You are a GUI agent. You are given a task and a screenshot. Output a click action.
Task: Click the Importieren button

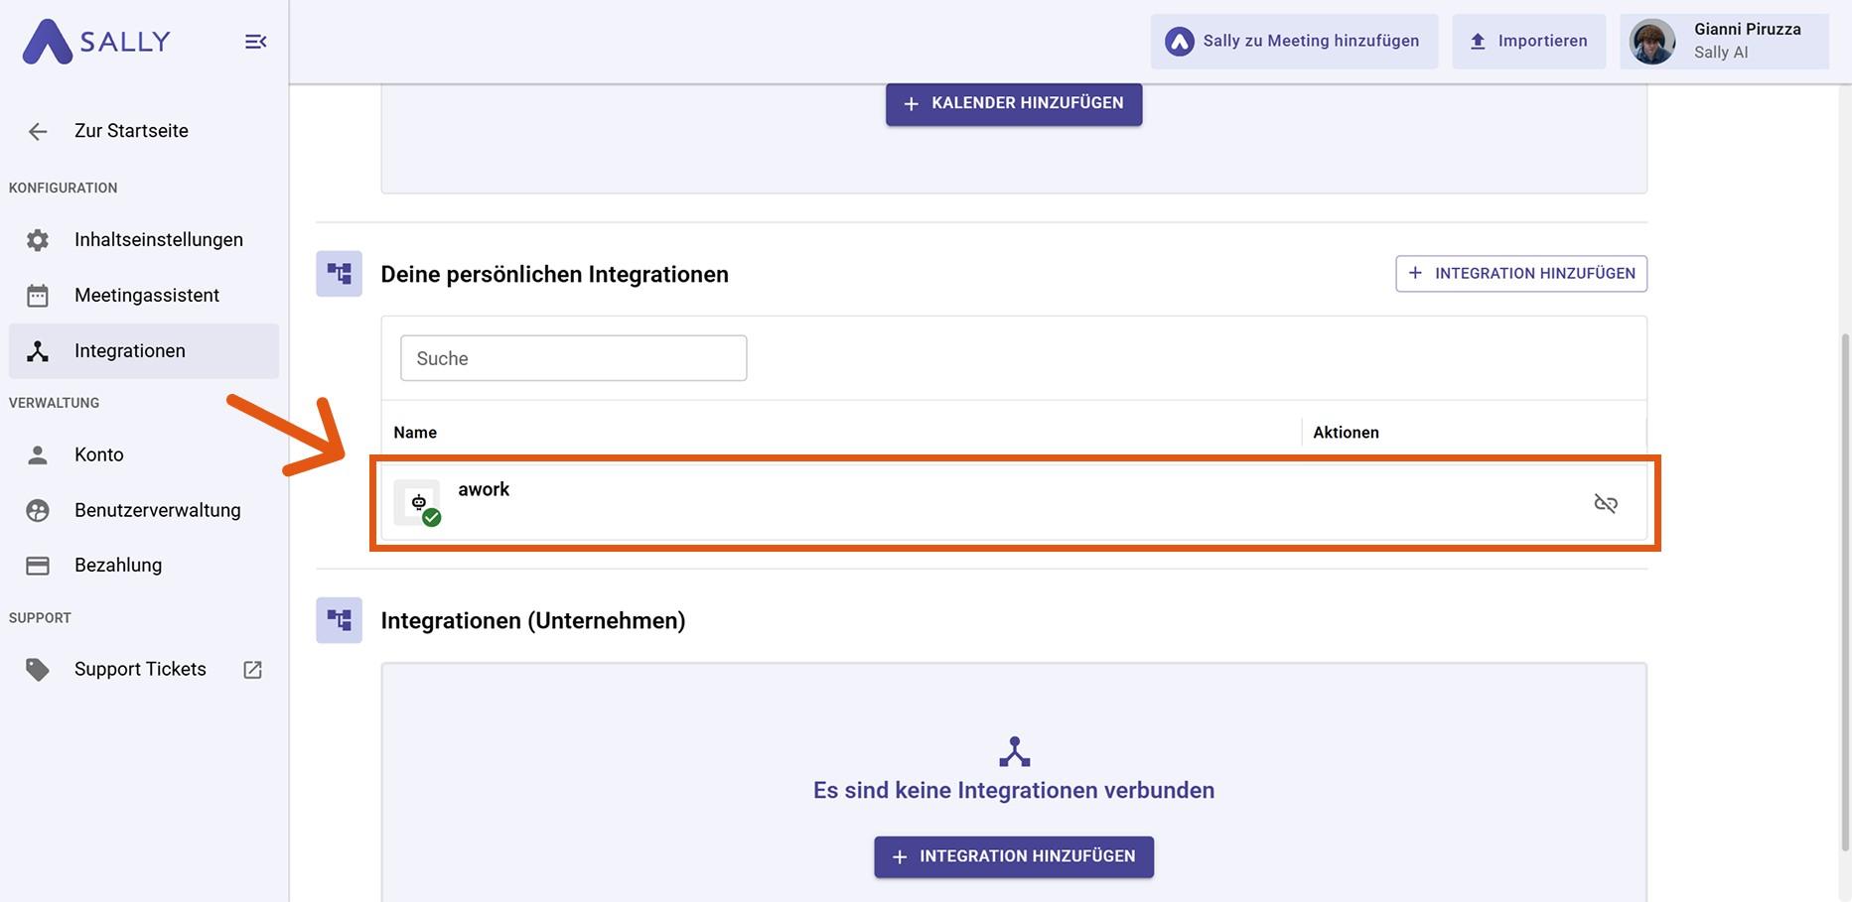click(1528, 42)
